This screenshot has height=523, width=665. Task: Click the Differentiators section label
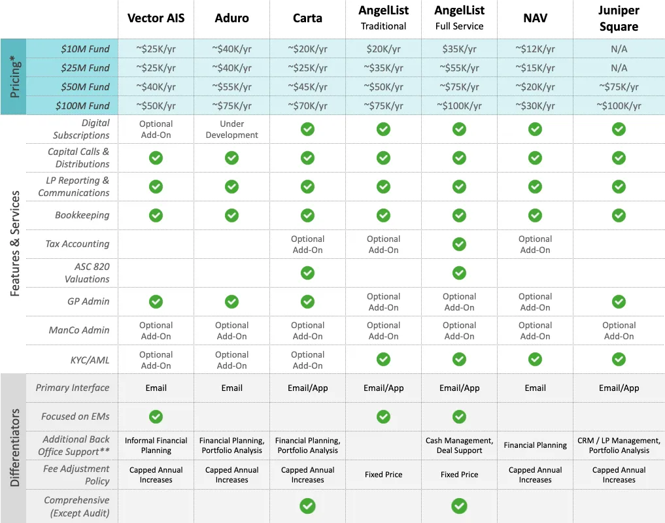14,448
